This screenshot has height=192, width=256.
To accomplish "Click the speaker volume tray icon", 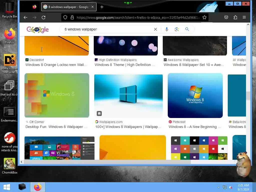I will click(x=231, y=187).
